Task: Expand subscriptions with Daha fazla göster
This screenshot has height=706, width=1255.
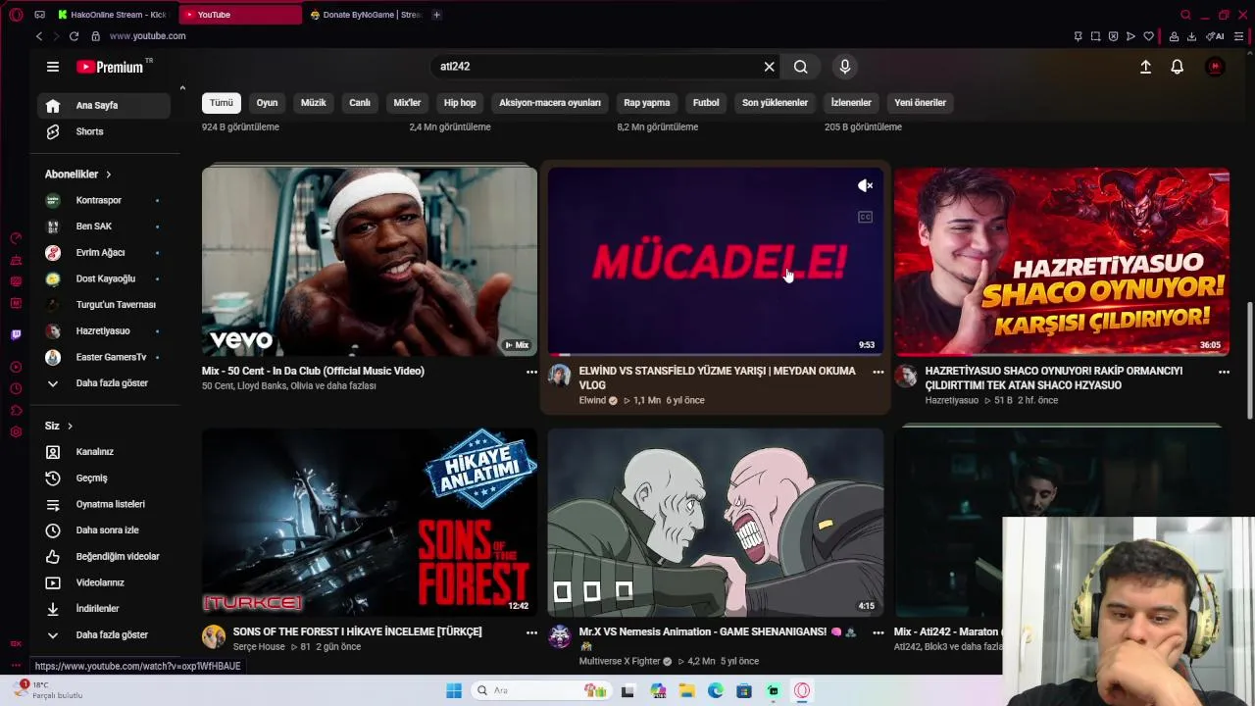Action: 104,383
